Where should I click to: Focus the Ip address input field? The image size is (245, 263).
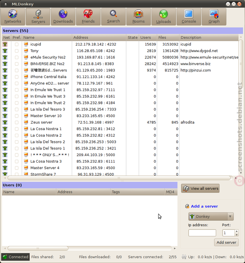tap(202, 233)
